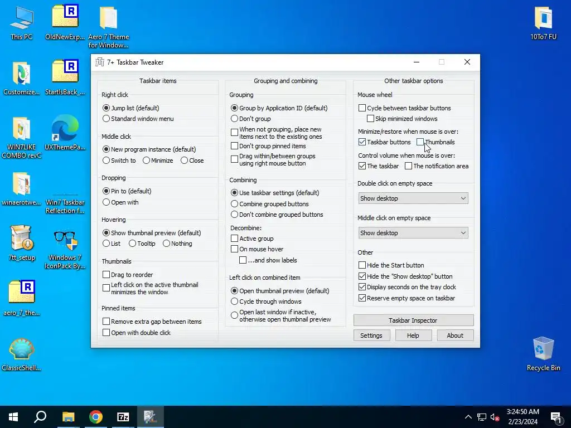Launch Google Chrome from taskbar
Image resolution: width=571 pixels, height=428 pixels.
(96, 417)
